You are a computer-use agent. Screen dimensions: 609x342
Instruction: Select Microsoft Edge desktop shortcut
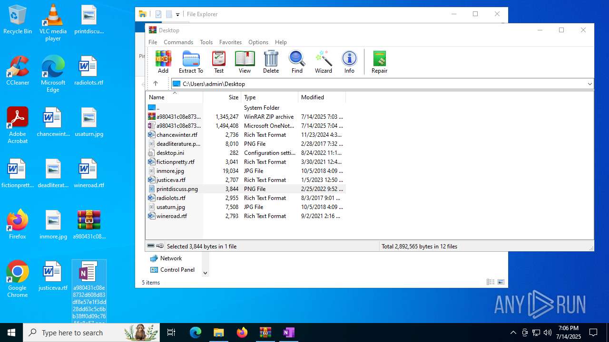coord(53,74)
